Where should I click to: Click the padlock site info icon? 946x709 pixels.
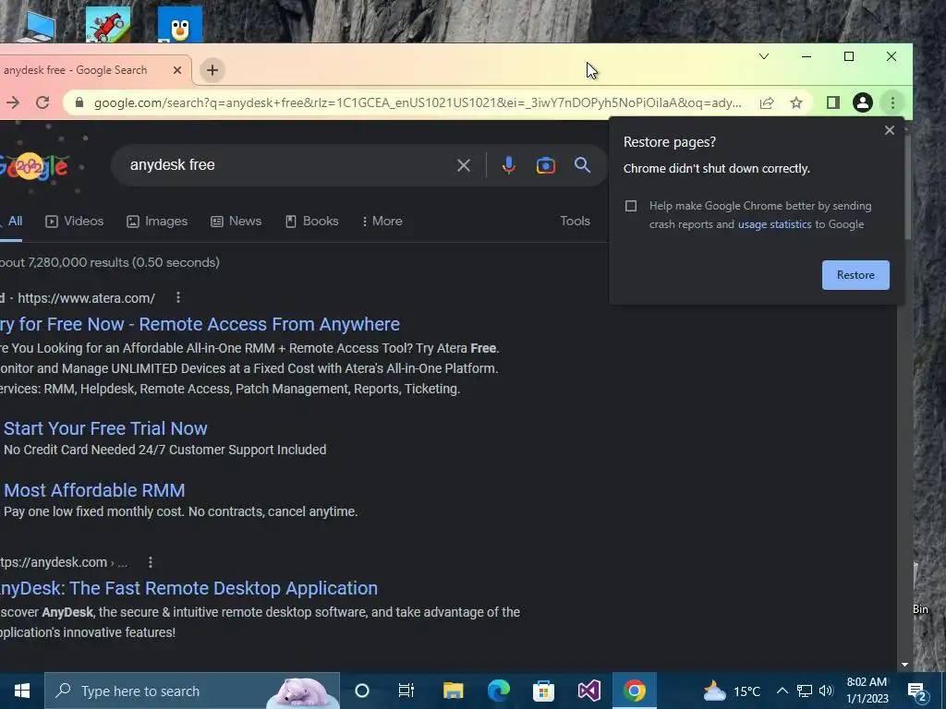(x=79, y=102)
